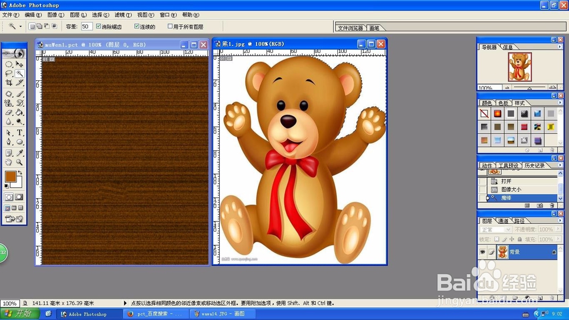569x320 pixels.
Task: Select the Blur tool
Action: pyautogui.click(x=9, y=121)
